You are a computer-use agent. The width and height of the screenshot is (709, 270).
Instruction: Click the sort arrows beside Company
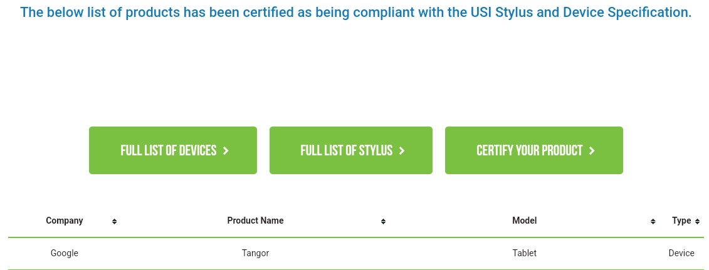point(114,221)
